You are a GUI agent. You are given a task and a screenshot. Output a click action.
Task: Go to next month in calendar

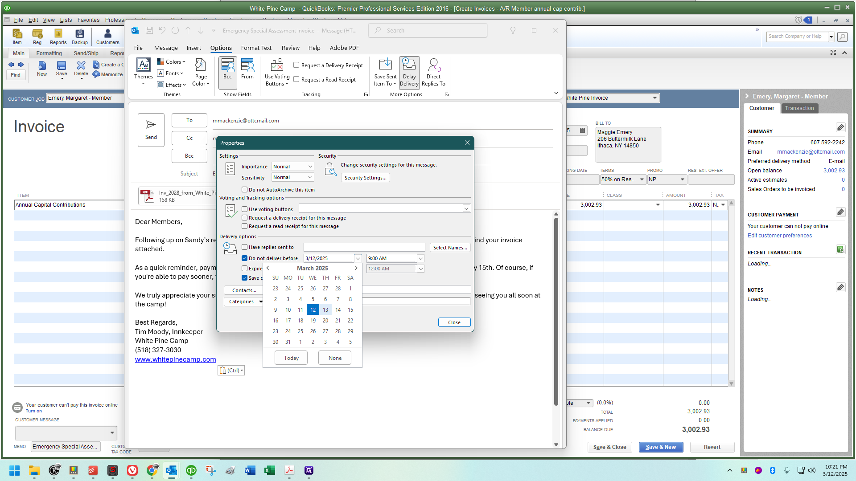[x=356, y=268]
